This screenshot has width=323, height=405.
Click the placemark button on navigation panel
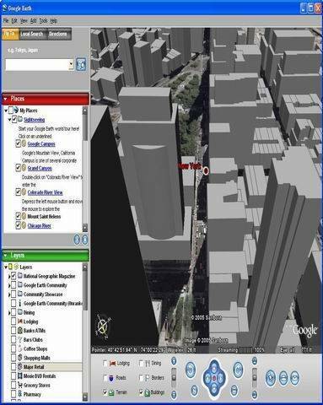[x=271, y=378]
